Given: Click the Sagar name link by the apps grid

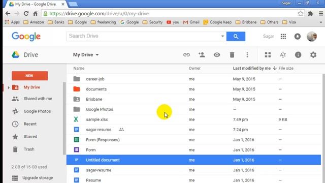Looking at the screenshot, I should 268,36.
